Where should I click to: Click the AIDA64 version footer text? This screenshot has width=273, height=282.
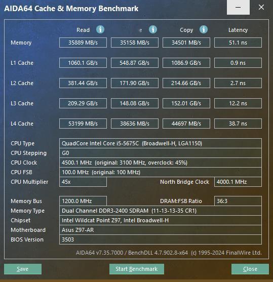[169, 253]
